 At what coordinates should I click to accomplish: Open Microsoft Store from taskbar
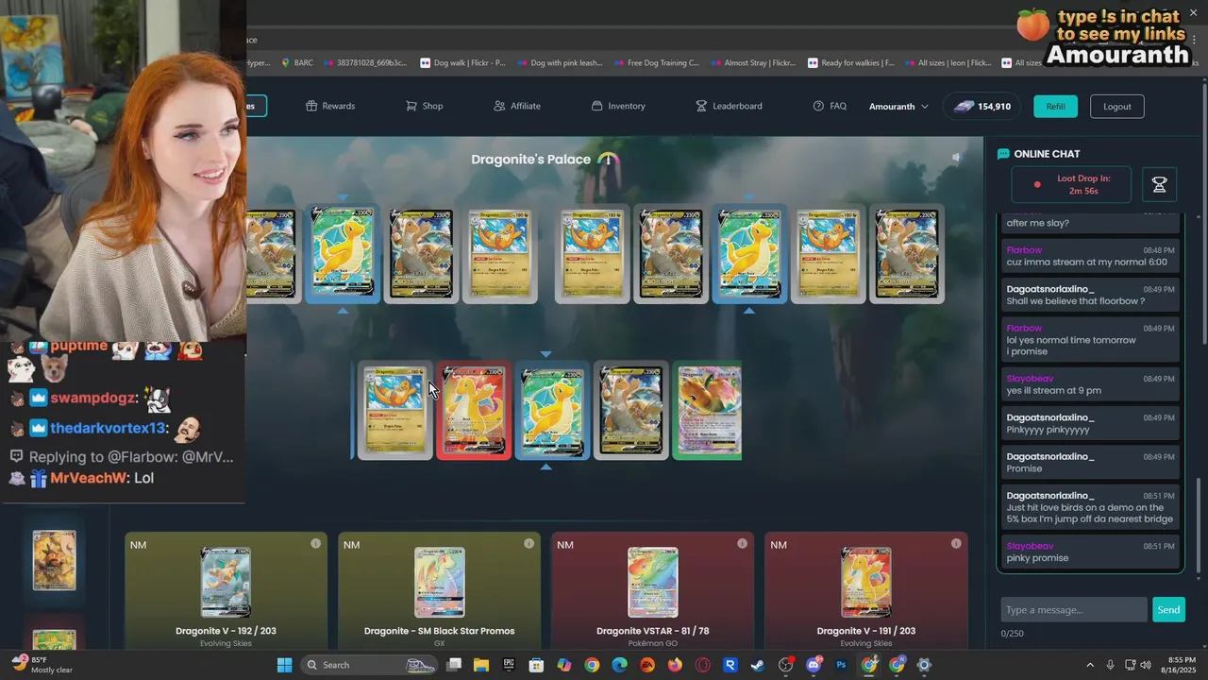[x=536, y=665]
